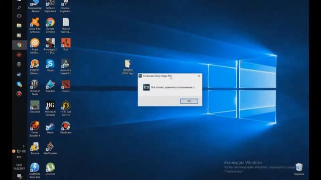This screenshot has width=321, height=180.
Task: Click the dialog's completion message text
Action: click(x=173, y=87)
